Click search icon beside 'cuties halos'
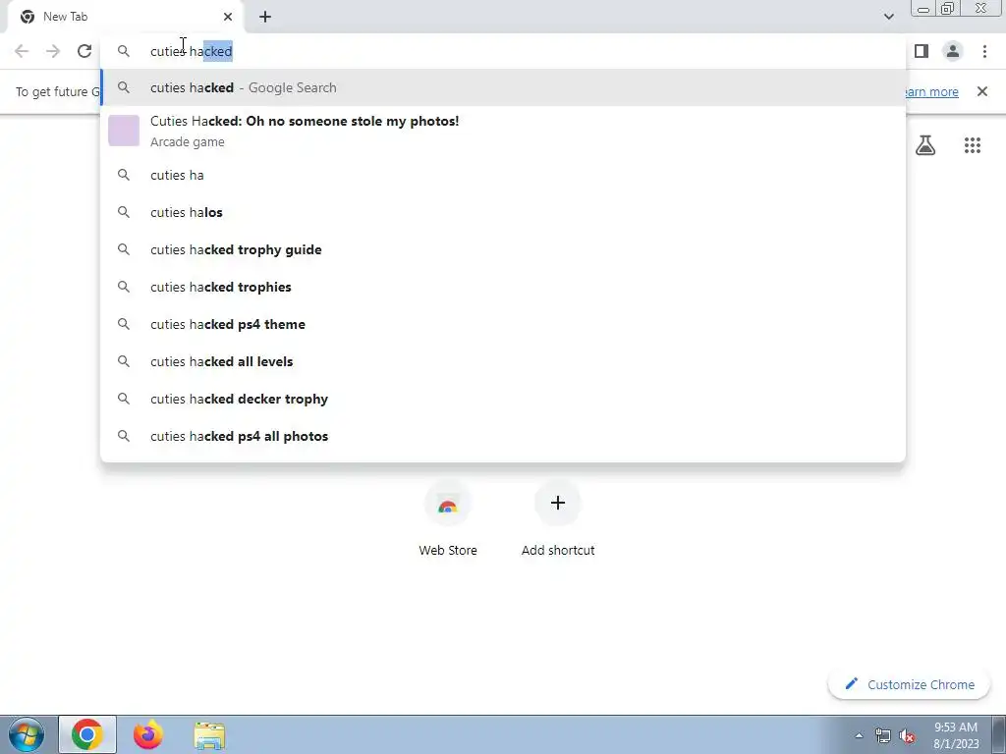Viewport: 1006px width, 754px height. 123,212
